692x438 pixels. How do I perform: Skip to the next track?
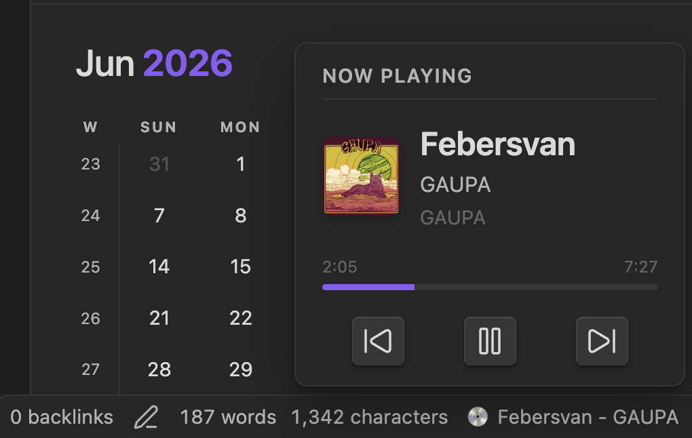point(602,341)
